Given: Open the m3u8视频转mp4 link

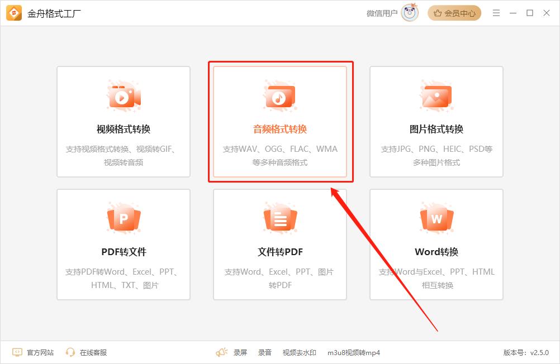Looking at the screenshot, I should (354, 353).
